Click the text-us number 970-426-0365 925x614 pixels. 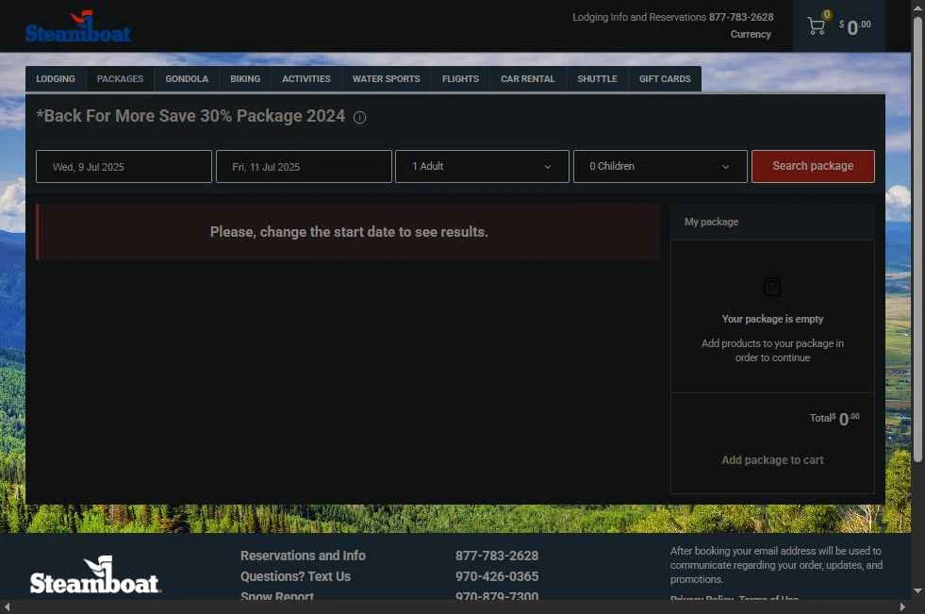point(497,576)
